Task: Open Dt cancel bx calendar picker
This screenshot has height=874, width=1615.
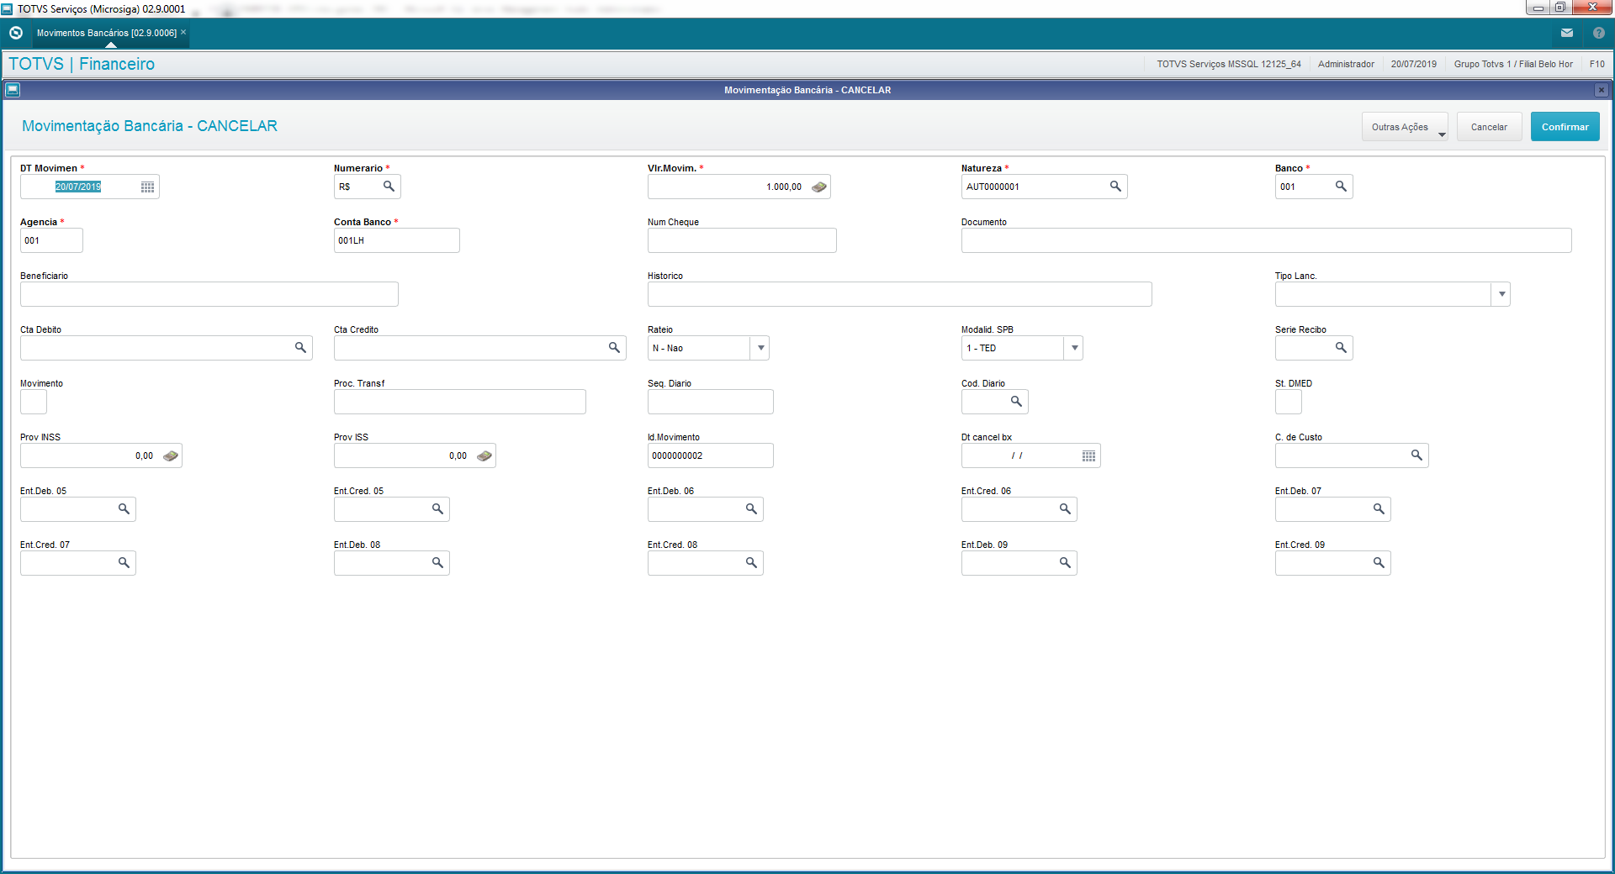Action: [1088, 456]
